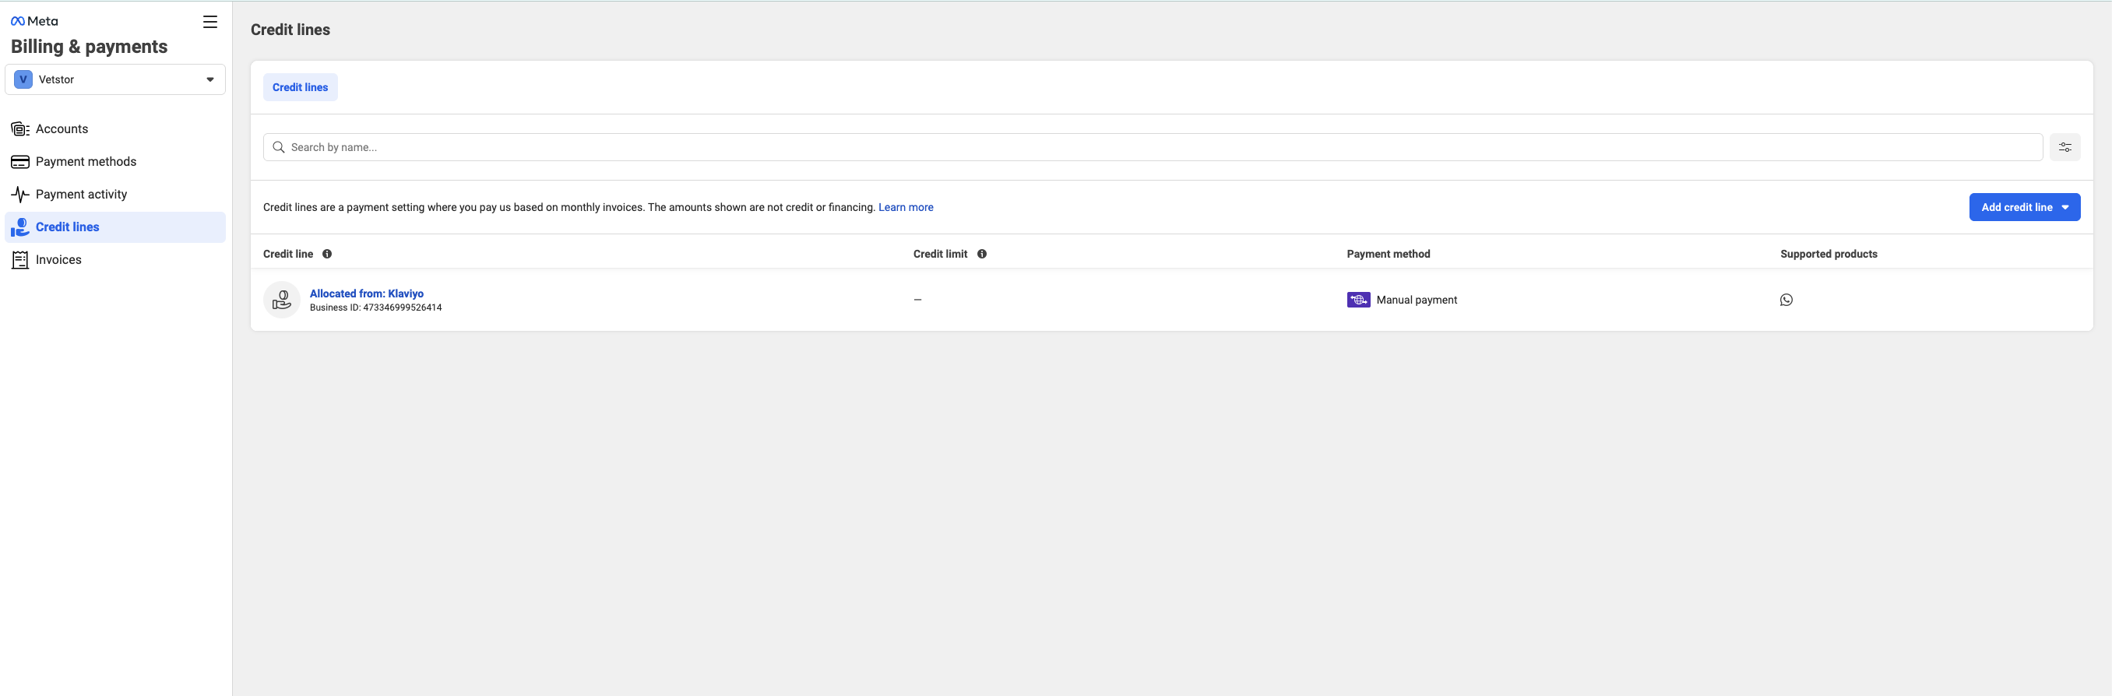Click the hamburger menu icon
2112x696 pixels.
[210, 22]
